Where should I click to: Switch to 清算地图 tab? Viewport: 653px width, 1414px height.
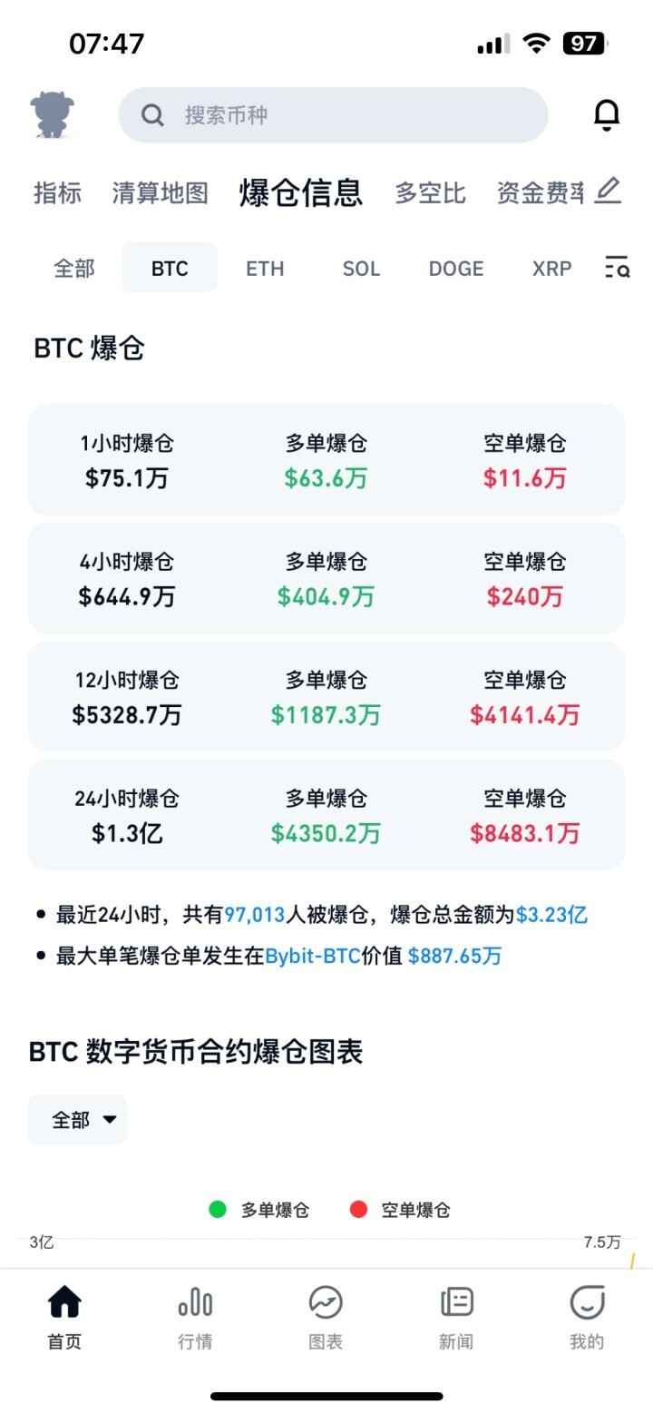(160, 193)
